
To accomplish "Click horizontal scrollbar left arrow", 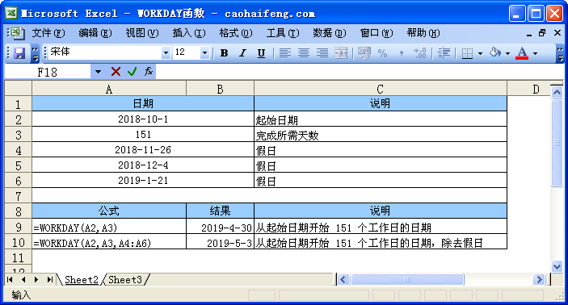I will [x=343, y=279].
